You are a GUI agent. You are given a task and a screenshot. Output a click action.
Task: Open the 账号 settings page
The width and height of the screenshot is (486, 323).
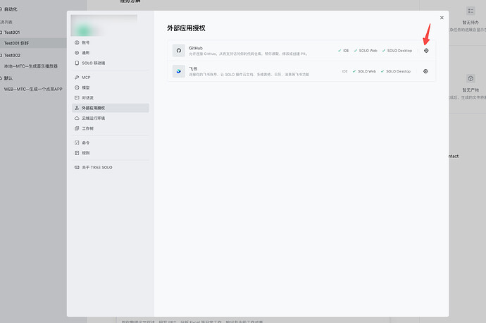pos(111,42)
